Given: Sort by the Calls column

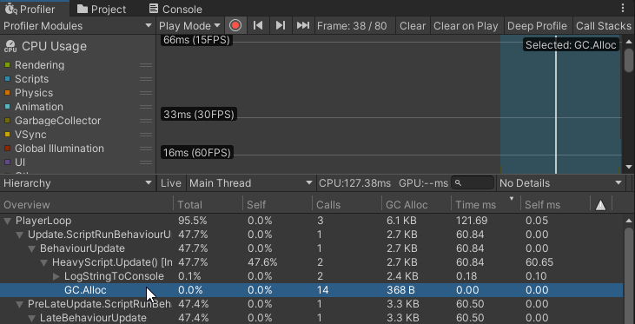Looking at the screenshot, I should 347,205.
